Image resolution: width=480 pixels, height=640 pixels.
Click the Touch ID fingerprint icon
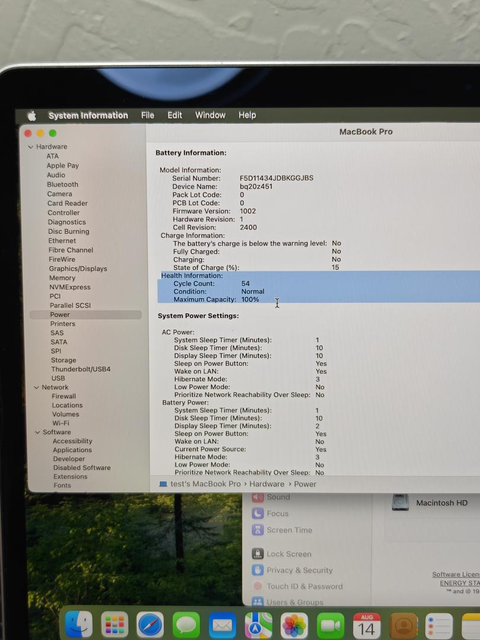point(258,586)
